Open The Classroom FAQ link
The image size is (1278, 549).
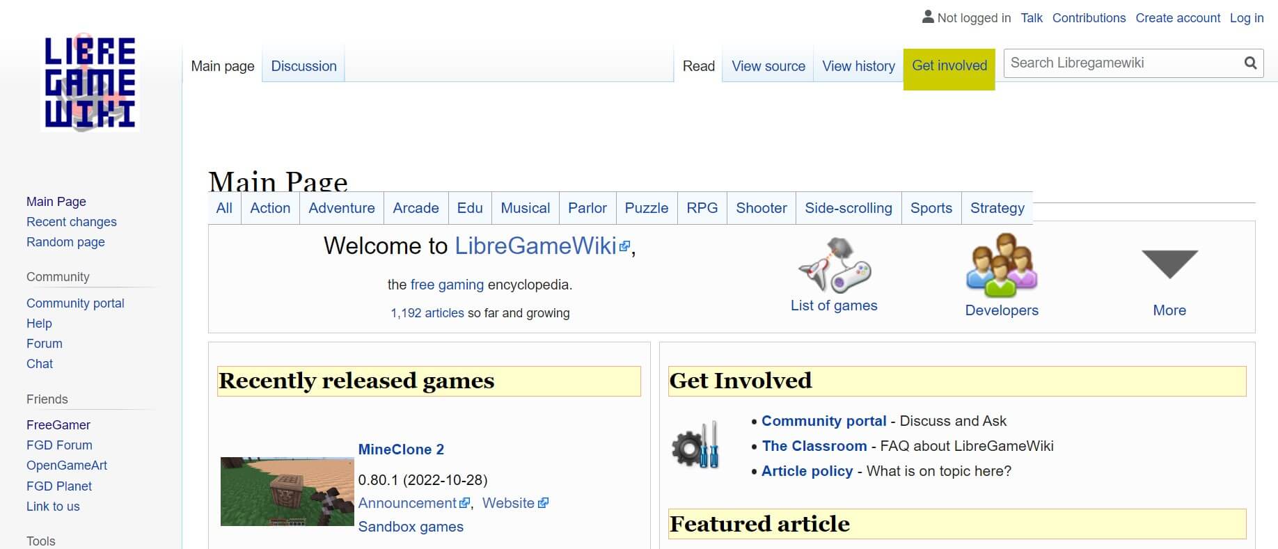pos(814,446)
